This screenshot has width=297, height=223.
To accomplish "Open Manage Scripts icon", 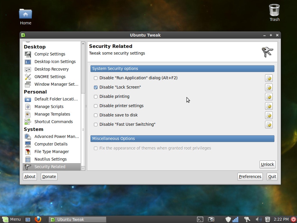I will (x=28, y=107).
